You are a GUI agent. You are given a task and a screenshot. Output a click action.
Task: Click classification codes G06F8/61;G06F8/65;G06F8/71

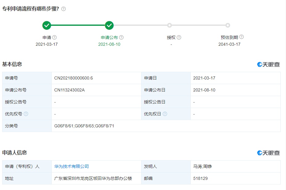click(x=84, y=126)
